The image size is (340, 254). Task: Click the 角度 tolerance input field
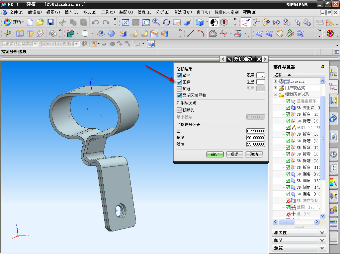click(x=255, y=138)
